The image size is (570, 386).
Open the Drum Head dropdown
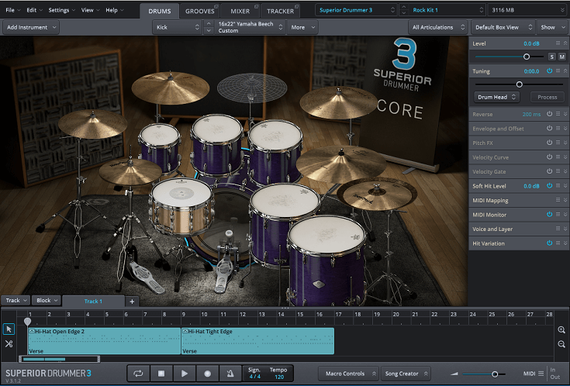point(496,97)
